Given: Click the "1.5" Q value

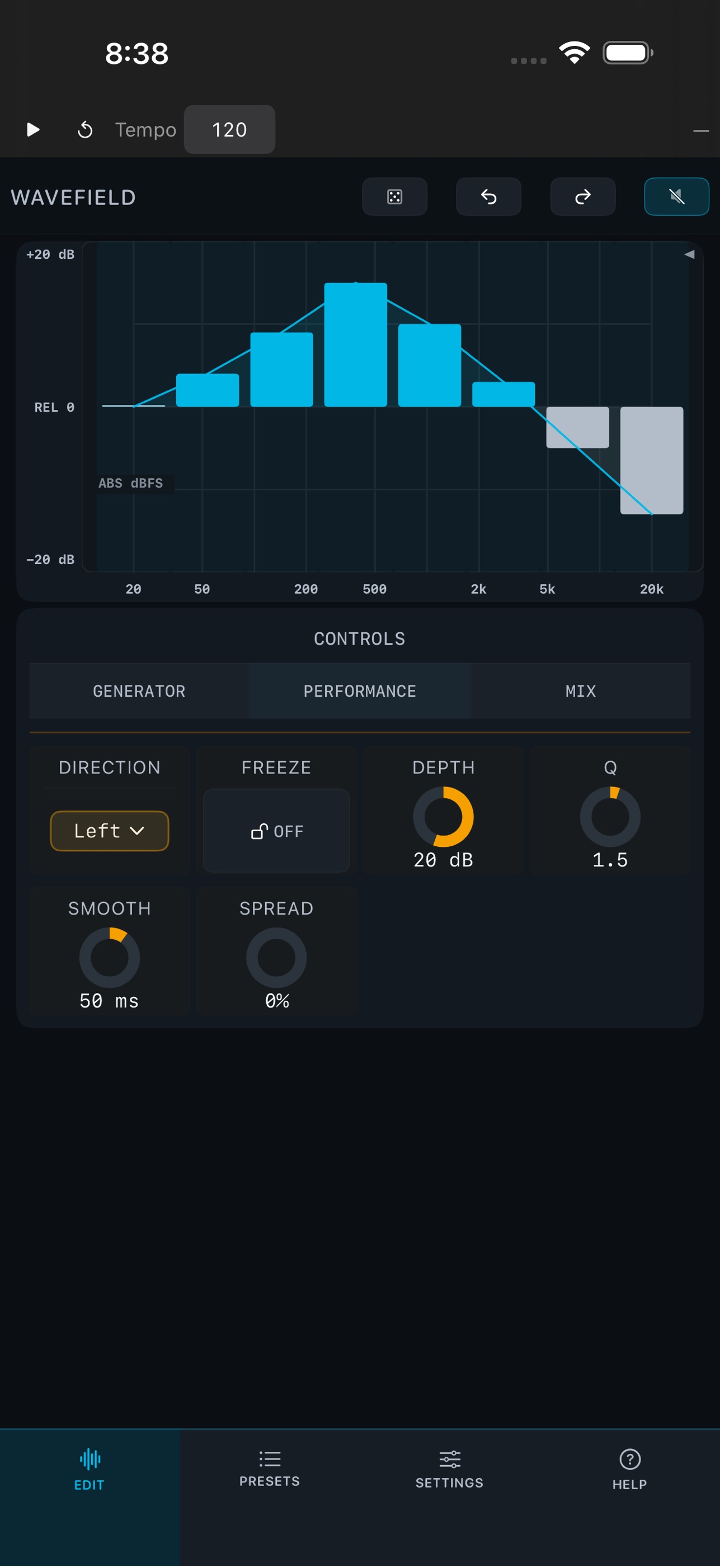Looking at the screenshot, I should tap(610, 860).
